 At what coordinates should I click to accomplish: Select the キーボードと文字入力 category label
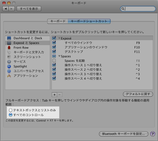(29, 52)
